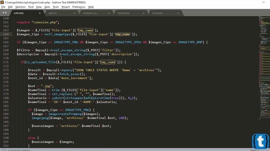Click the is_uploaded_file function name
270x151 pixels.
41,62
